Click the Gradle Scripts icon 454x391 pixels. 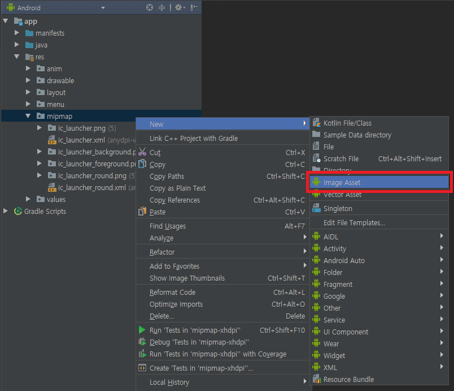[x=18, y=211]
